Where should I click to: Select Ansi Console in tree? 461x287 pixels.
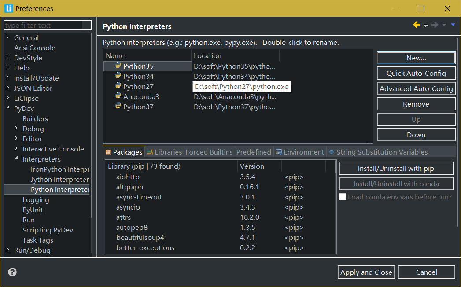(x=35, y=48)
